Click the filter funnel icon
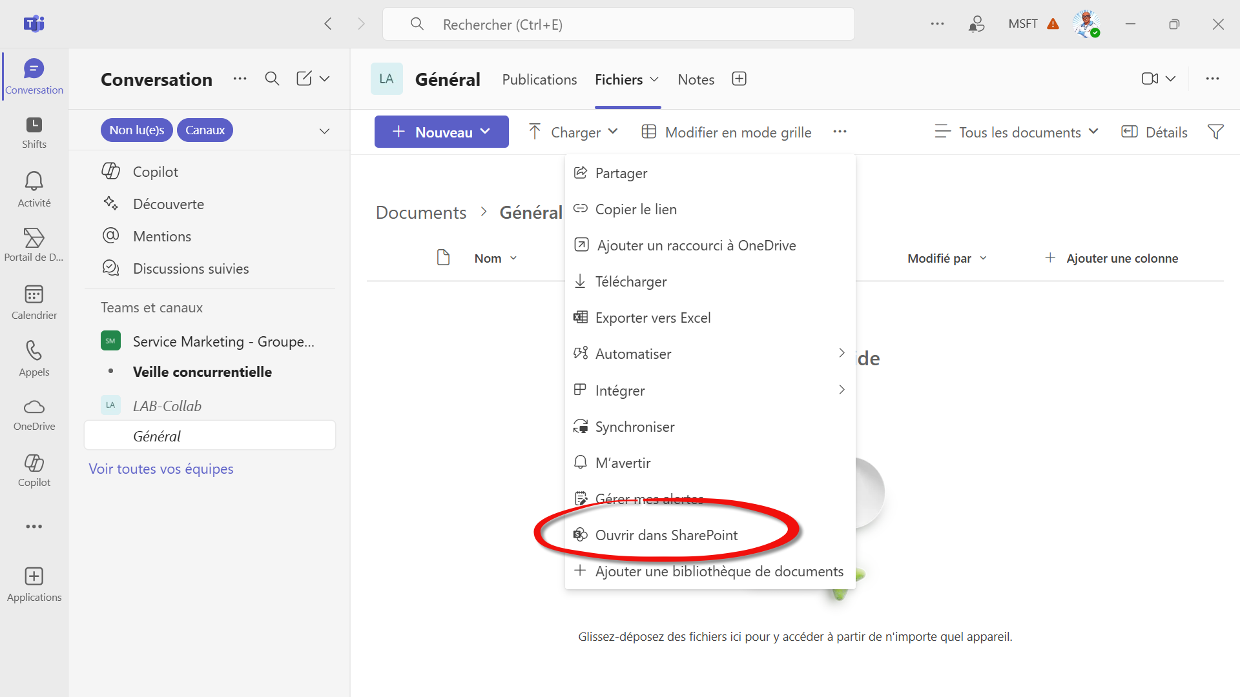1240x697 pixels. click(1215, 132)
